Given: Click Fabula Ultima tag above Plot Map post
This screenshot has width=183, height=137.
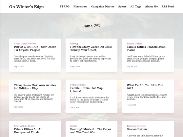Looking at the screenshot, I should 78,85.
